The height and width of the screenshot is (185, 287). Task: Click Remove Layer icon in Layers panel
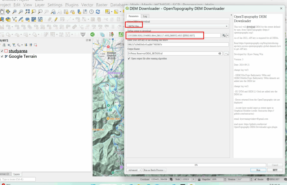pos(36,45)
